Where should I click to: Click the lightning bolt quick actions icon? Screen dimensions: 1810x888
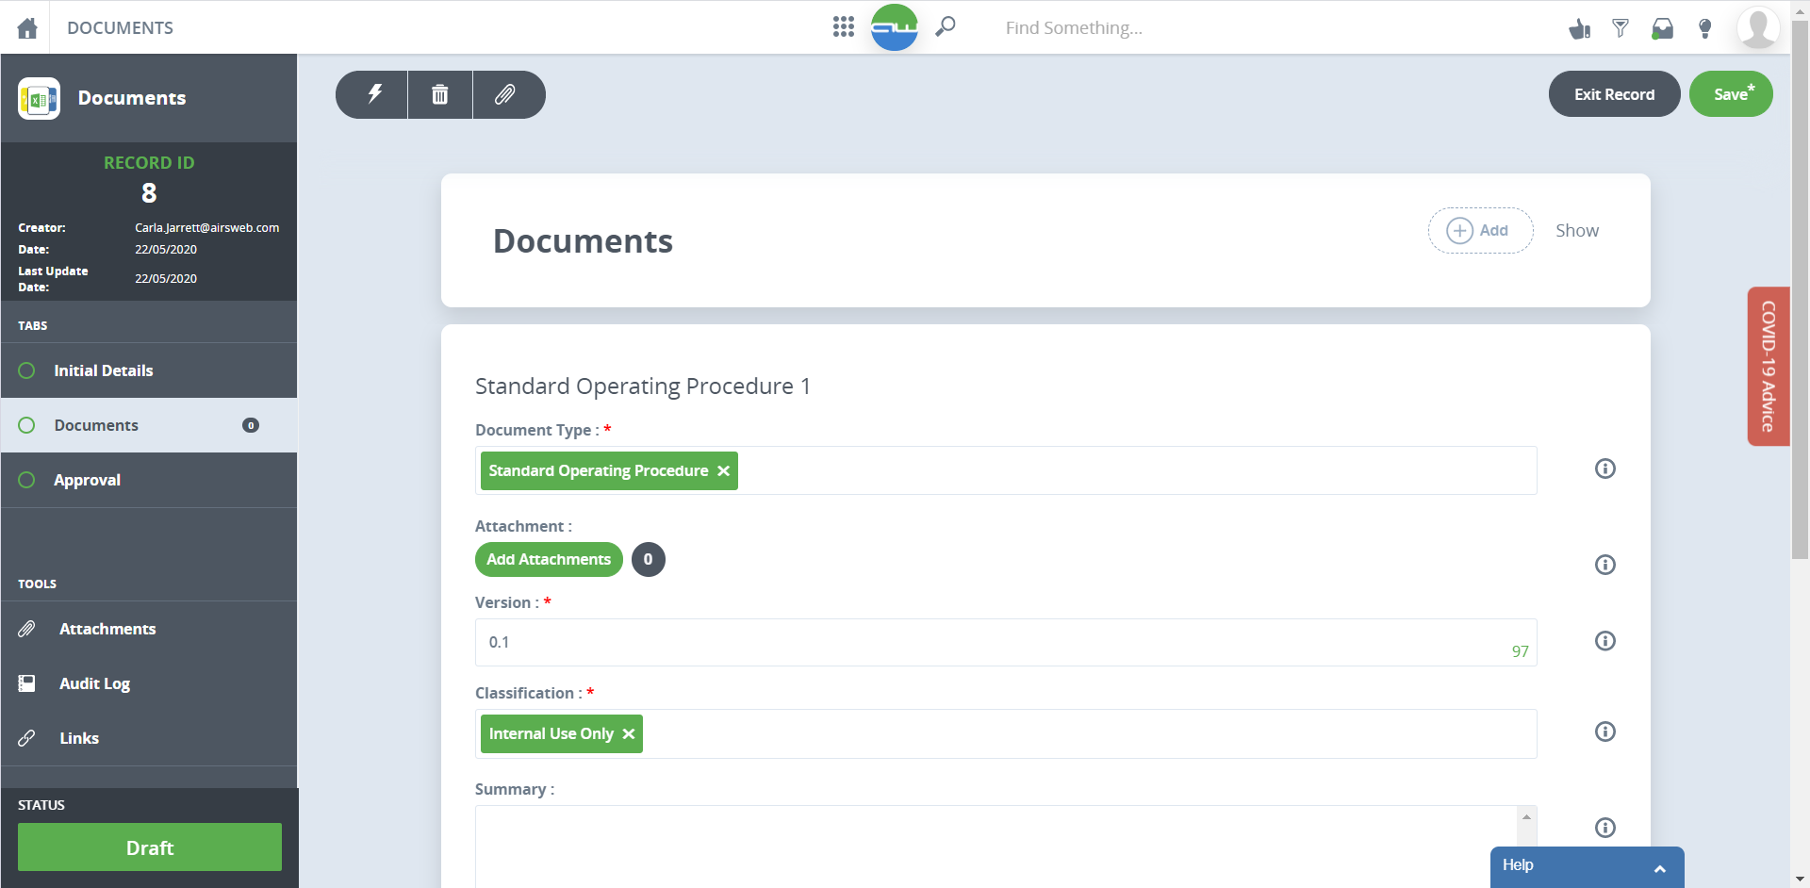pos(374,94)
